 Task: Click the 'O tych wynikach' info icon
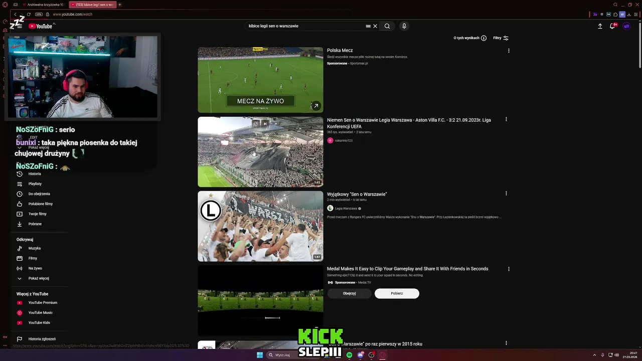[x=484, y=38]
